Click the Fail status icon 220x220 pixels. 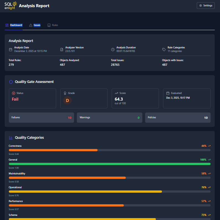(x=14, y=93)
